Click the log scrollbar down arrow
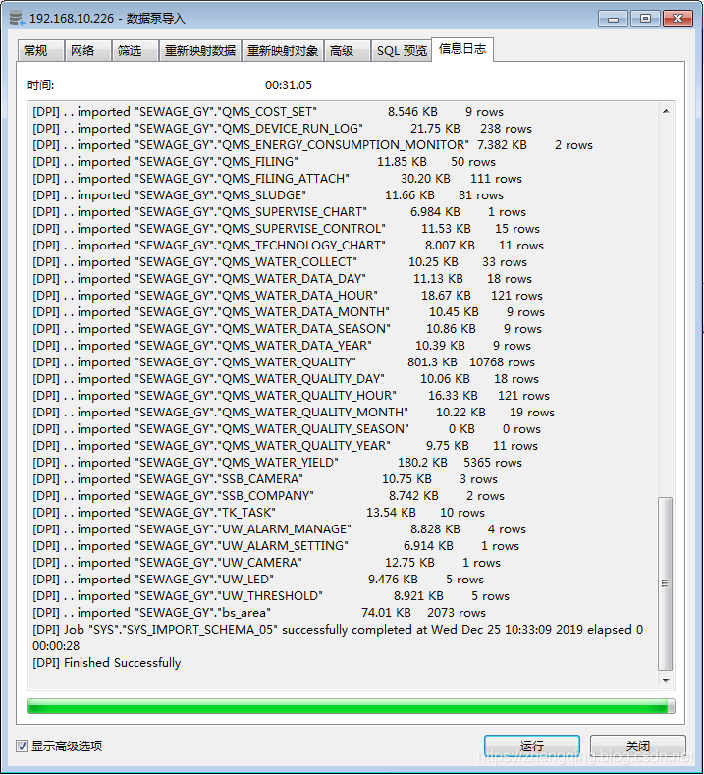 click(666, 680)
